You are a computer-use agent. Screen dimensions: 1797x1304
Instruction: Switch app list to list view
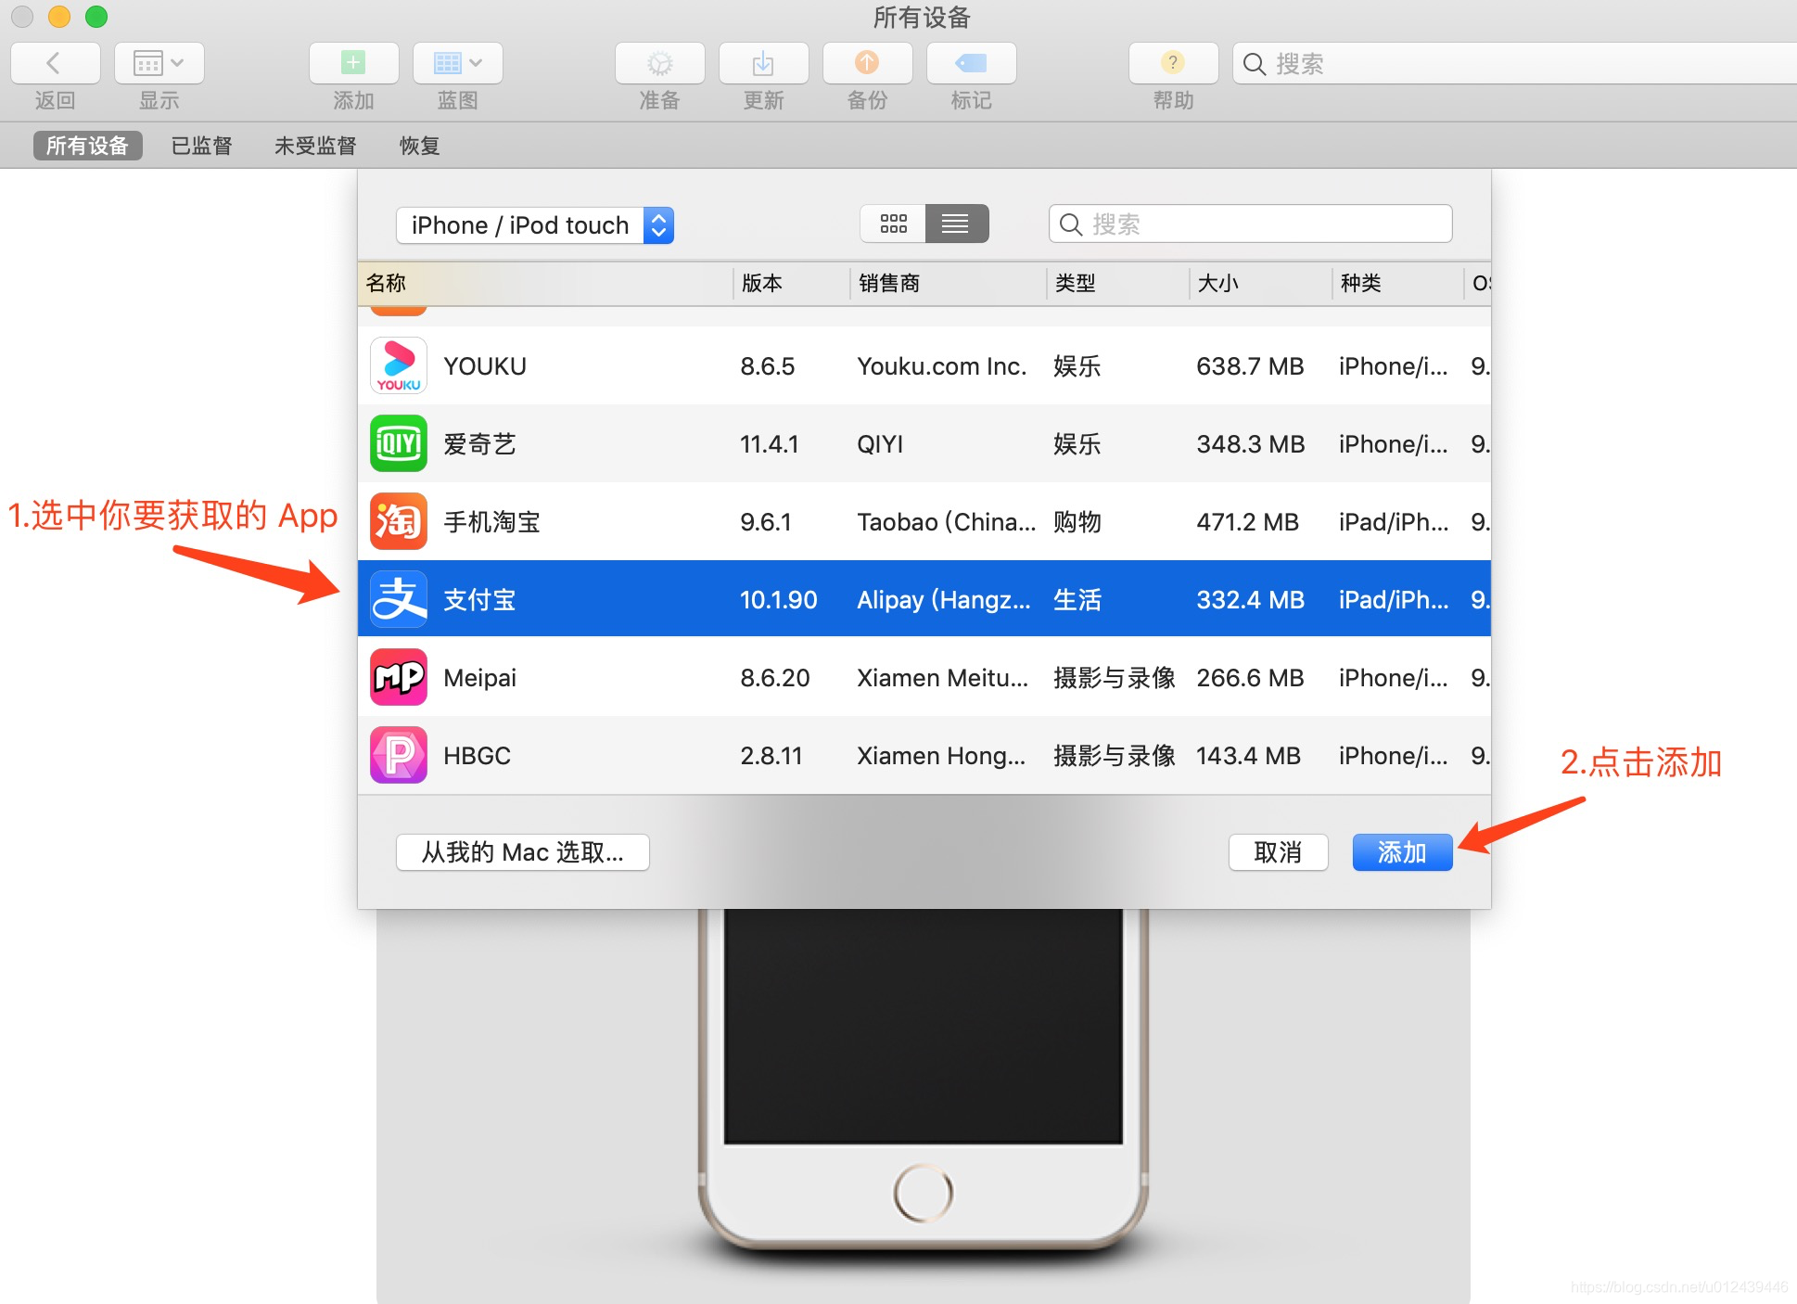point(956,224)
